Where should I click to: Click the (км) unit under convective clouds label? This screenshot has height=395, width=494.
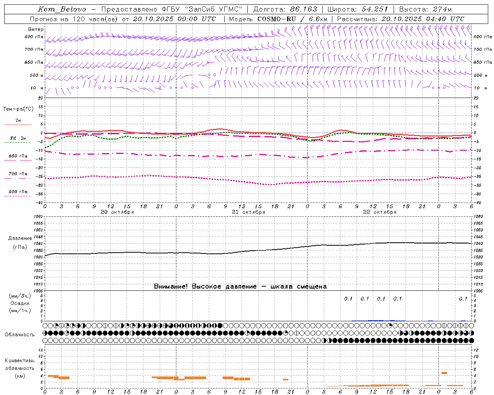(20, 376)
